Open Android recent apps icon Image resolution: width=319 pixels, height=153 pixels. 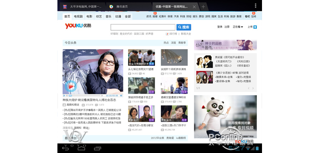[97, 148]
